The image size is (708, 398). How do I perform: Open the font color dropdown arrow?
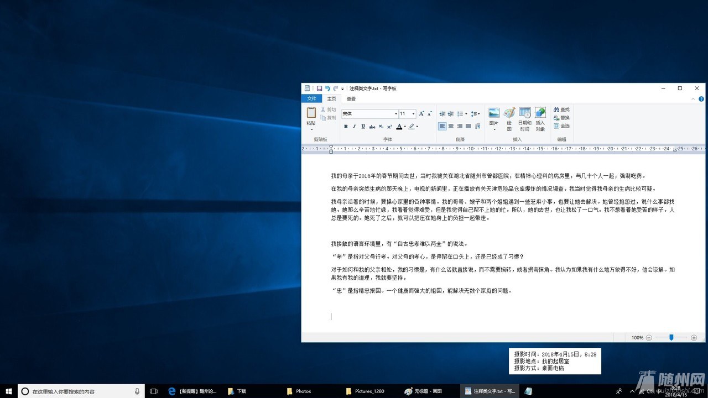tap(405, 127)
